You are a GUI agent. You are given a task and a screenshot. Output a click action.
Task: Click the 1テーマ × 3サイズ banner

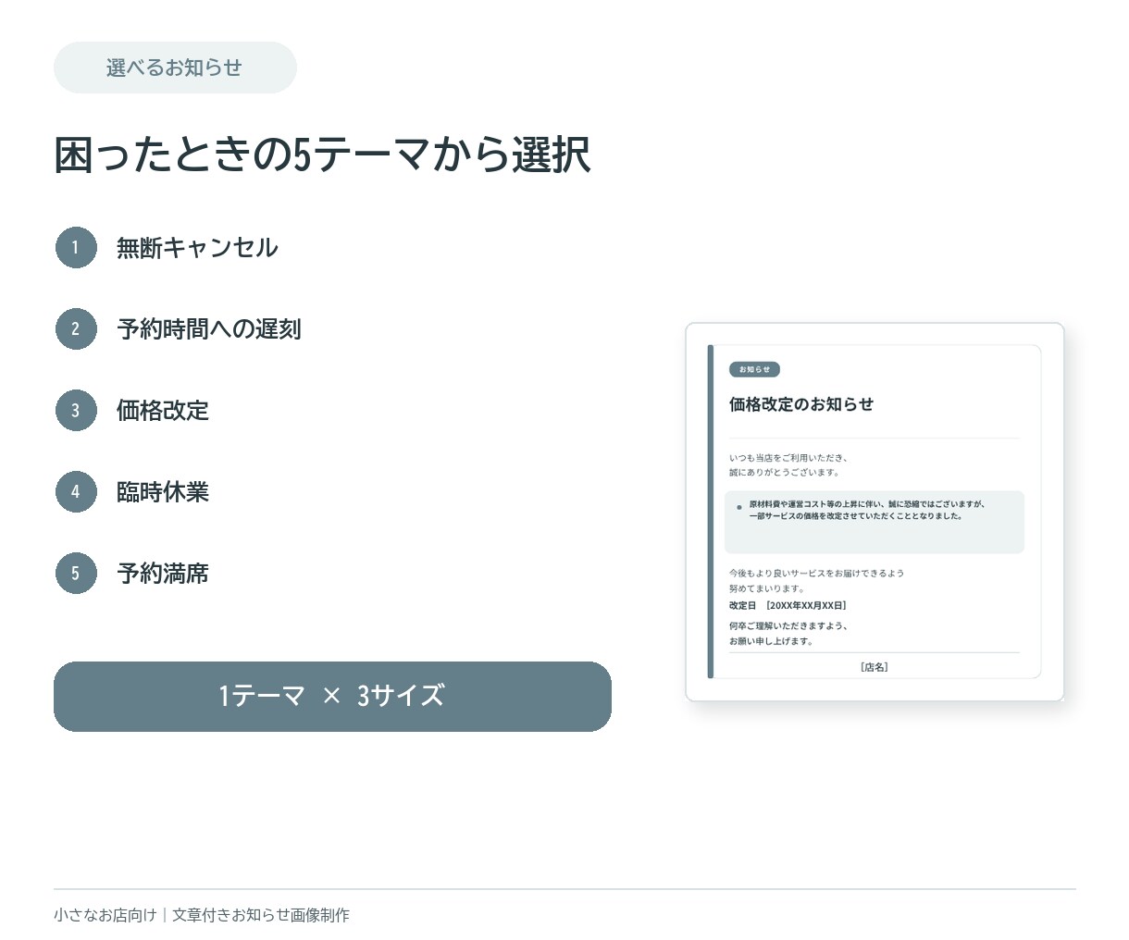coord(332,697)
